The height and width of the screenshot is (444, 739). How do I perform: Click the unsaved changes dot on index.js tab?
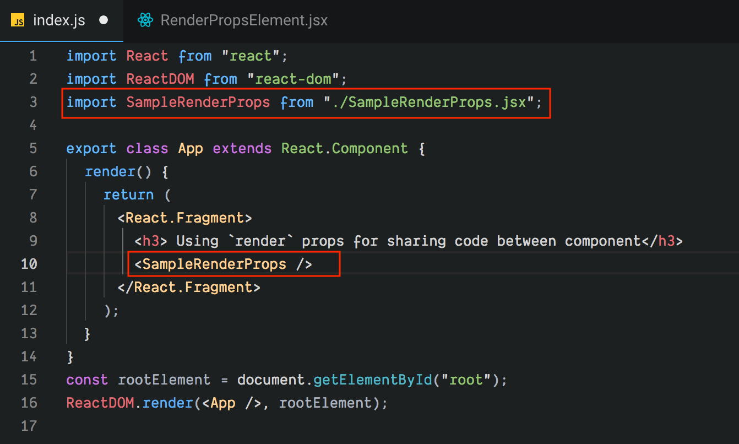[103, 20]
